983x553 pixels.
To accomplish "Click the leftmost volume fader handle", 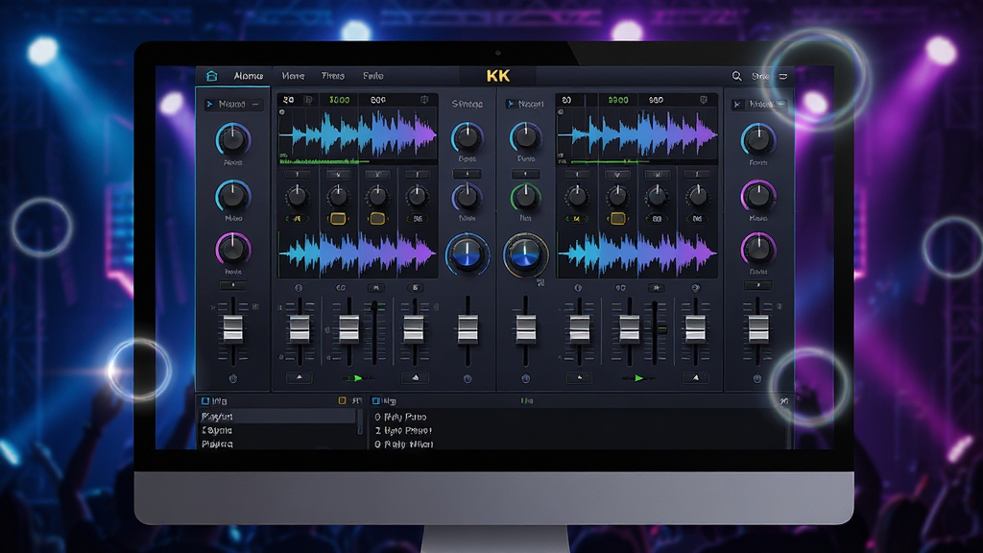I will point(233,328).
